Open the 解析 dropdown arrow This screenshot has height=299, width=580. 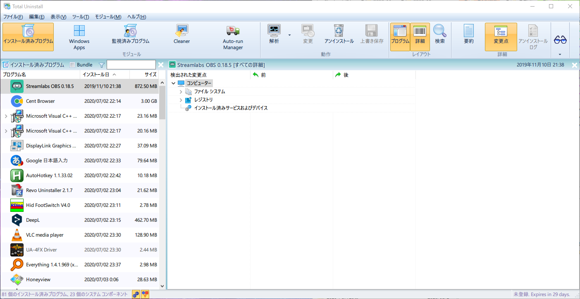289,35
